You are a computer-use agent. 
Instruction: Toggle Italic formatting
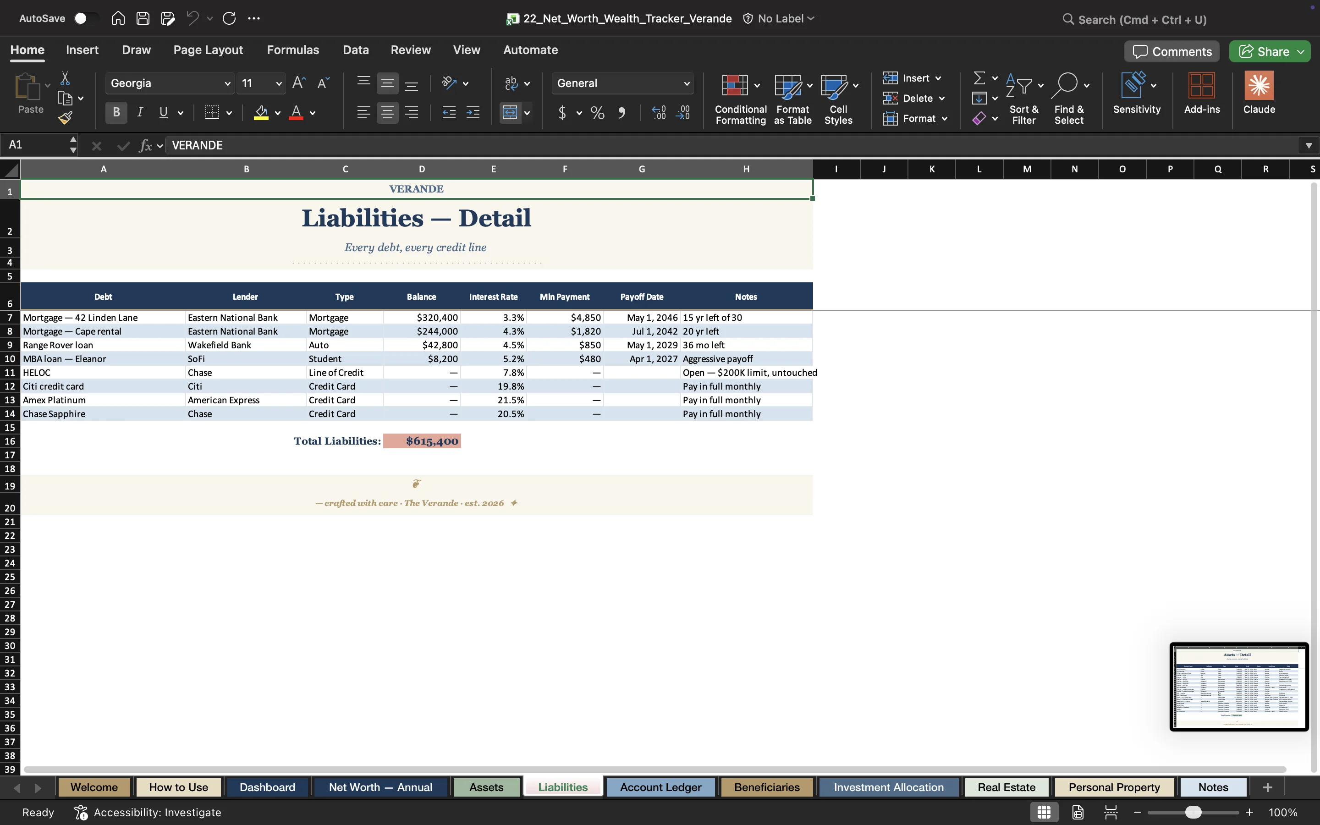pyautogui.click(x=140, y=112)
